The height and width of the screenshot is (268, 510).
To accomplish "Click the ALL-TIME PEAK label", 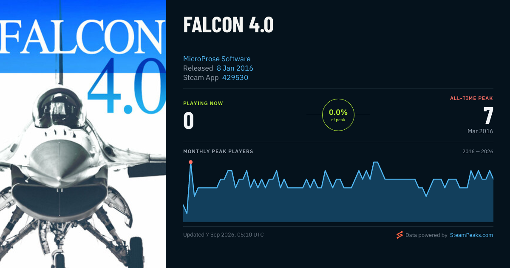I will (x=472, y=98).
